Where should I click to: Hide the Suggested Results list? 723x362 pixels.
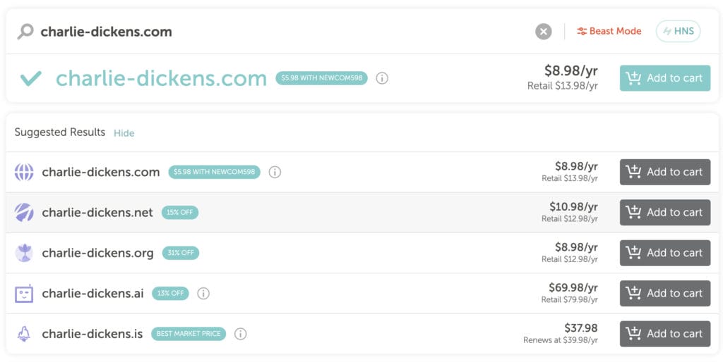pos(124,133)
